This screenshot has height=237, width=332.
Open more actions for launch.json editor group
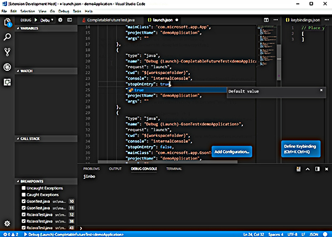click(x=276, y=20)
